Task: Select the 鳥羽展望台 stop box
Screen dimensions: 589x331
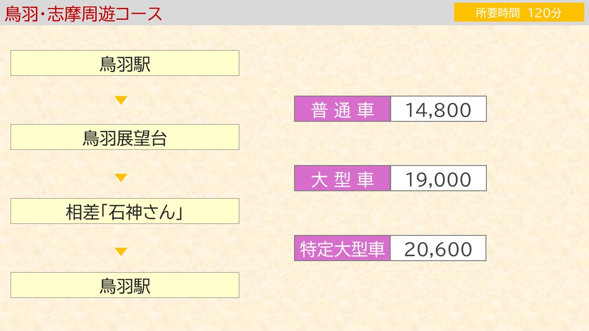Action: click(x=125, y=137)
